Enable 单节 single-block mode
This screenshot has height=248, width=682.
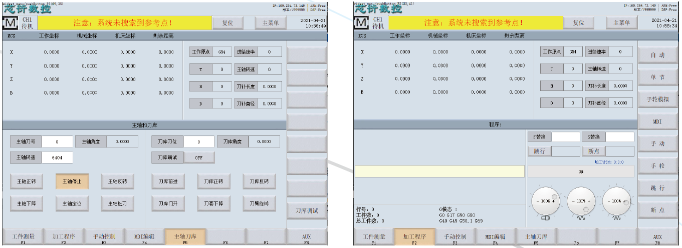point(657,77)
